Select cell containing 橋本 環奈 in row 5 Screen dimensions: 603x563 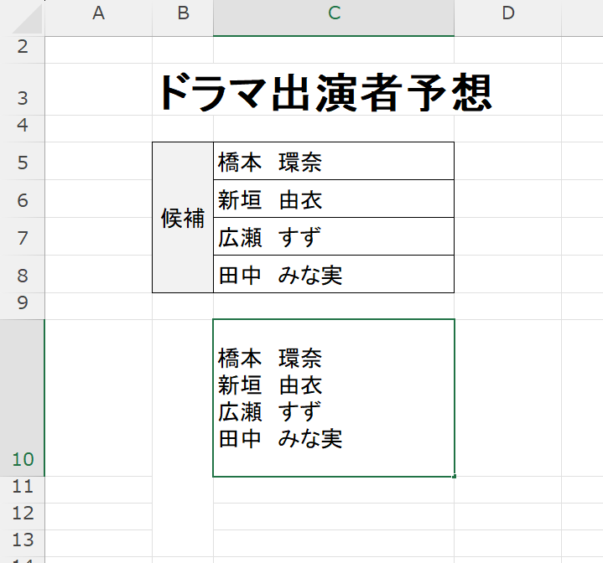point(334,161)
